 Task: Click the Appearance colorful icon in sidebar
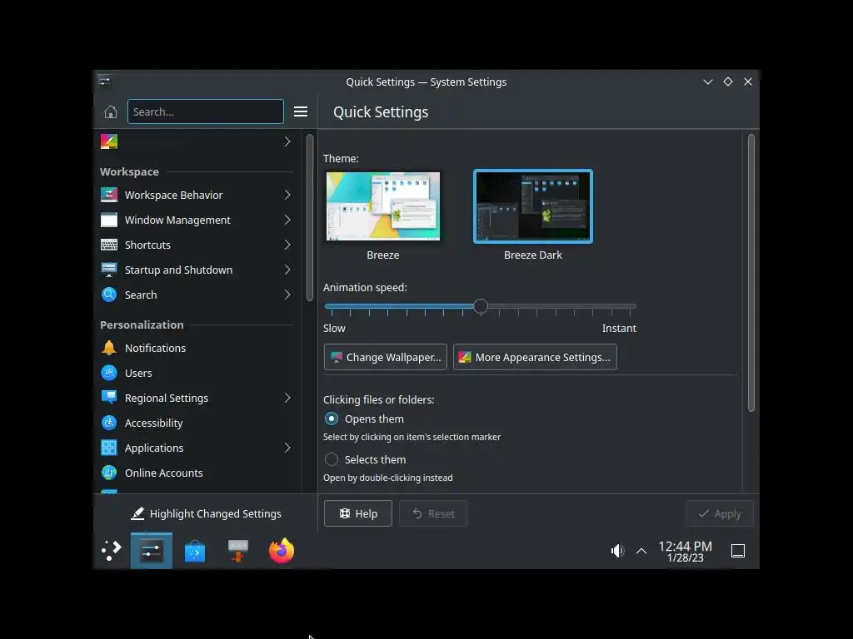pyautogui.click(x=109, y=141)
